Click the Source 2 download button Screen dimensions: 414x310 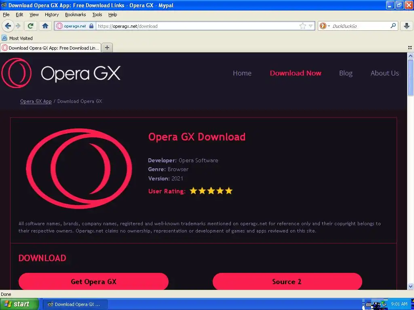click(287, 281)
